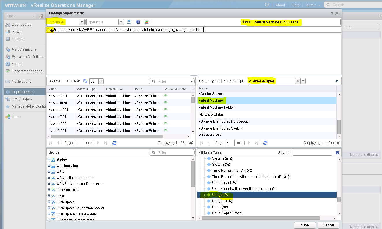This screenshot has width=382, height=229.
Task: Click the super metric formula text field
Action: click(194, 29)
